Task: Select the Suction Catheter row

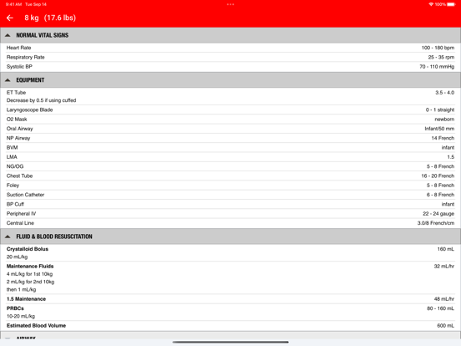Action: coord(230,195)
